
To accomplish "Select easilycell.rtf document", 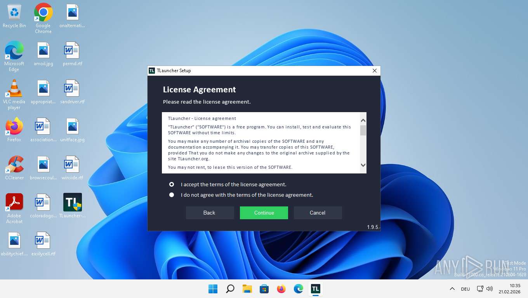I will 43,244.
